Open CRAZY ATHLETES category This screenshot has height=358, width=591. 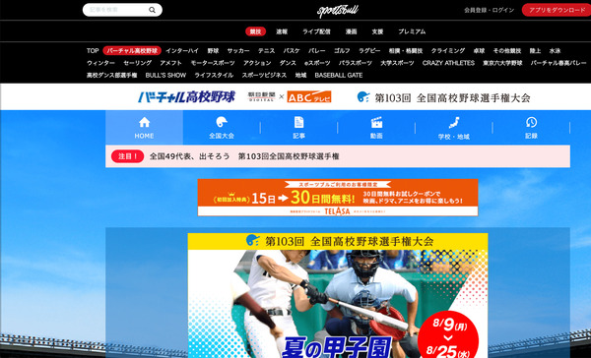pos(448,63)
